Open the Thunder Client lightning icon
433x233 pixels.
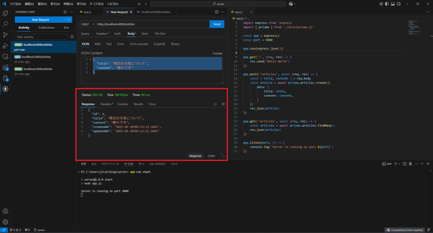click(5, 89)
